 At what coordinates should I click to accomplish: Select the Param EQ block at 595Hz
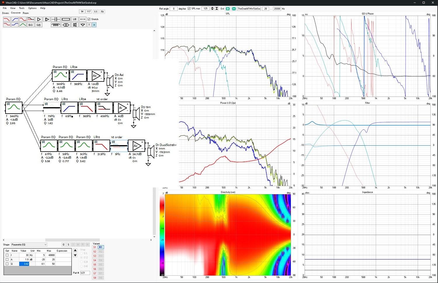[60, 76]
